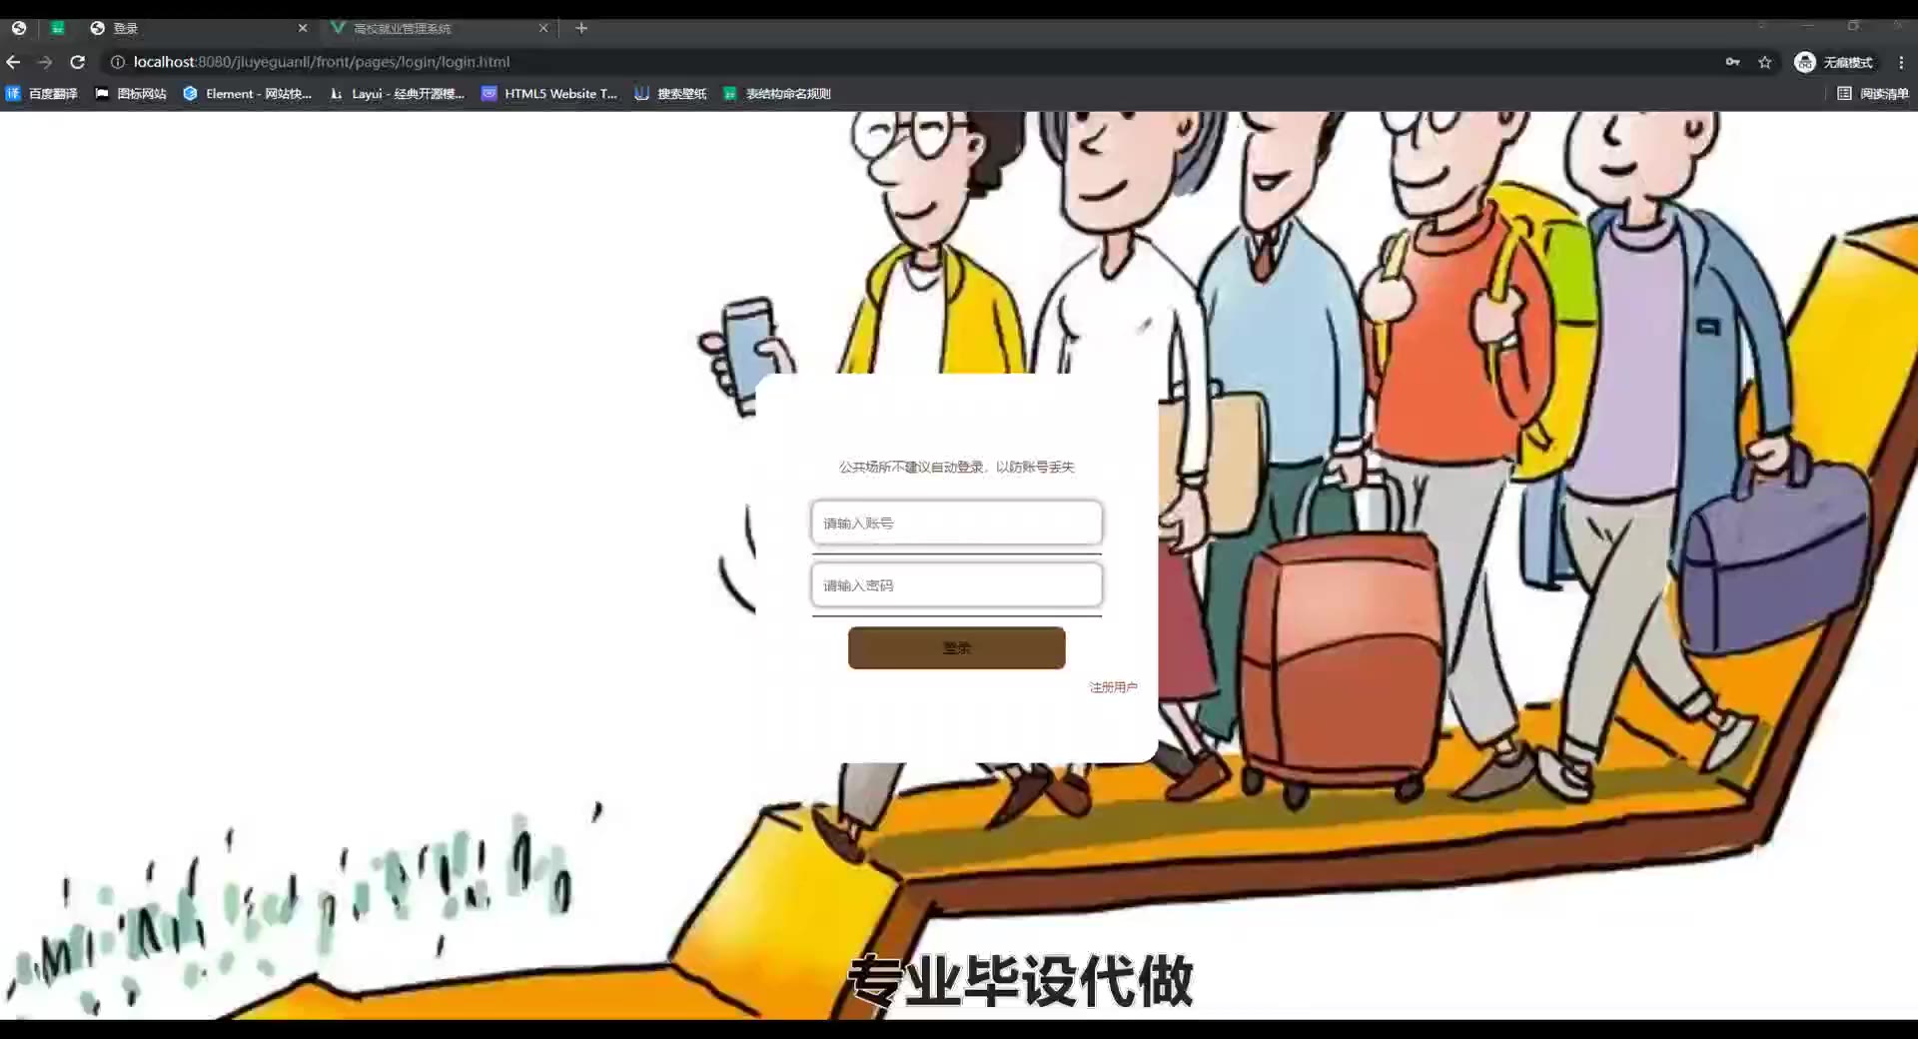Click the browser forward arrow
Viewport: 1918px width, 1039px height.
[x=45, y=62]
